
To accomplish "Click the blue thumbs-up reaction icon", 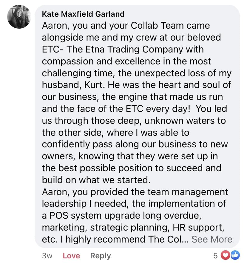I will [x=235, y=255].
